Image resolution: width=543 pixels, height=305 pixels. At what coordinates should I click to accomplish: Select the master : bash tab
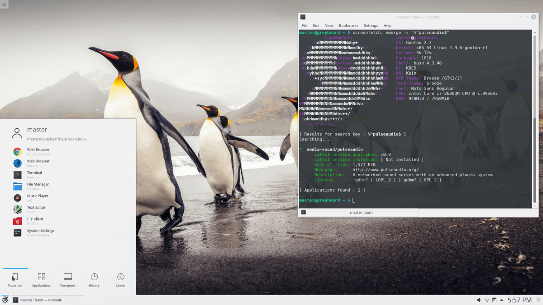click(360, 212)
